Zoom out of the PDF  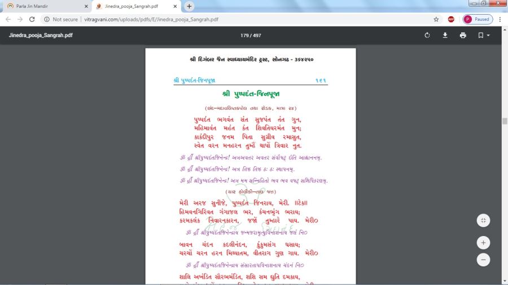[x=483, y=260]
